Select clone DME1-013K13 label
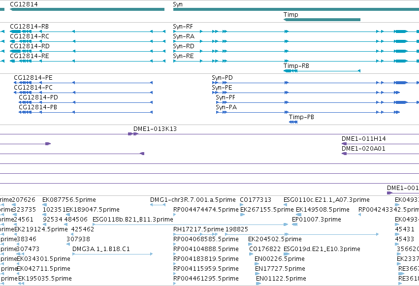Image resolution: width=419 pixels, height=286 pixels. [x=155, y=129]
